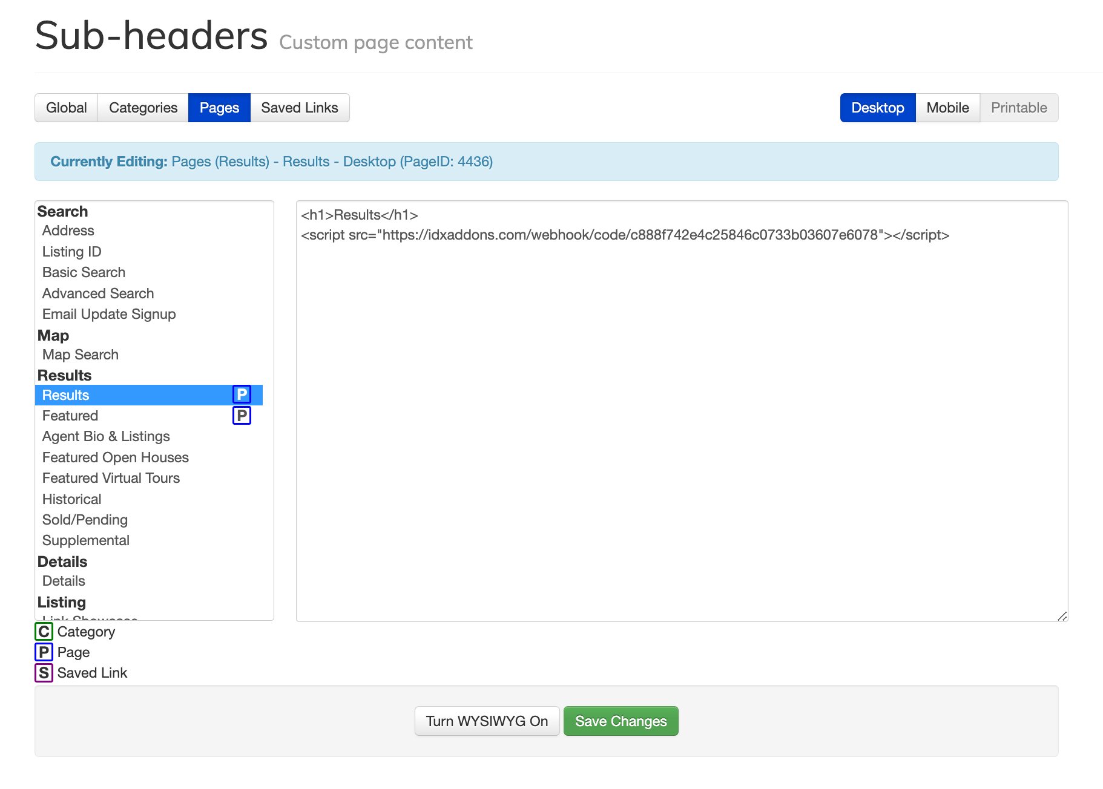The height and width of the screenshot is (789, 1103).
Task: Click the P badge on Results row
Action: (242, 394)
